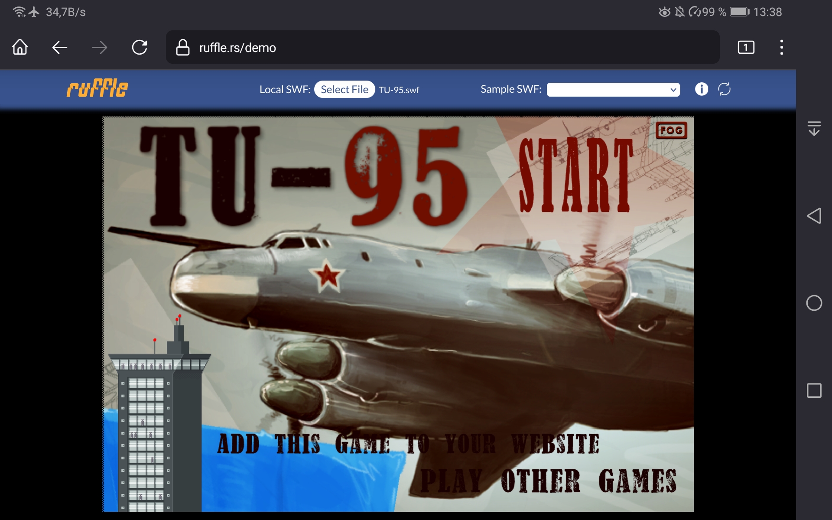Tap the battery indicator in the status bar
Viewport: 832px width, 520px height.
[738, 12]
